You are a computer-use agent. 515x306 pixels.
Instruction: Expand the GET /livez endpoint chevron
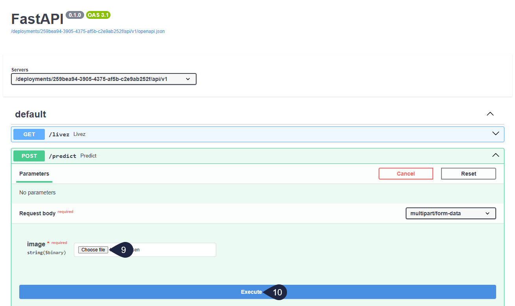click(x=496, y=134)
